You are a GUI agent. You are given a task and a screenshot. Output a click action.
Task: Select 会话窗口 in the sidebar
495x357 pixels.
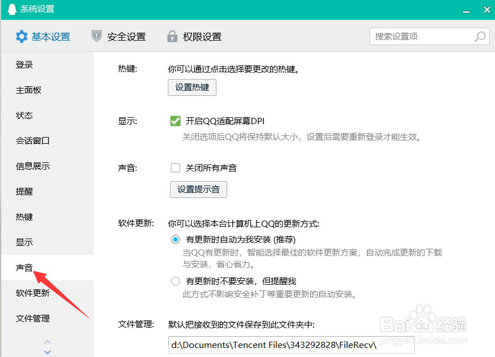[x=47, y=141]
